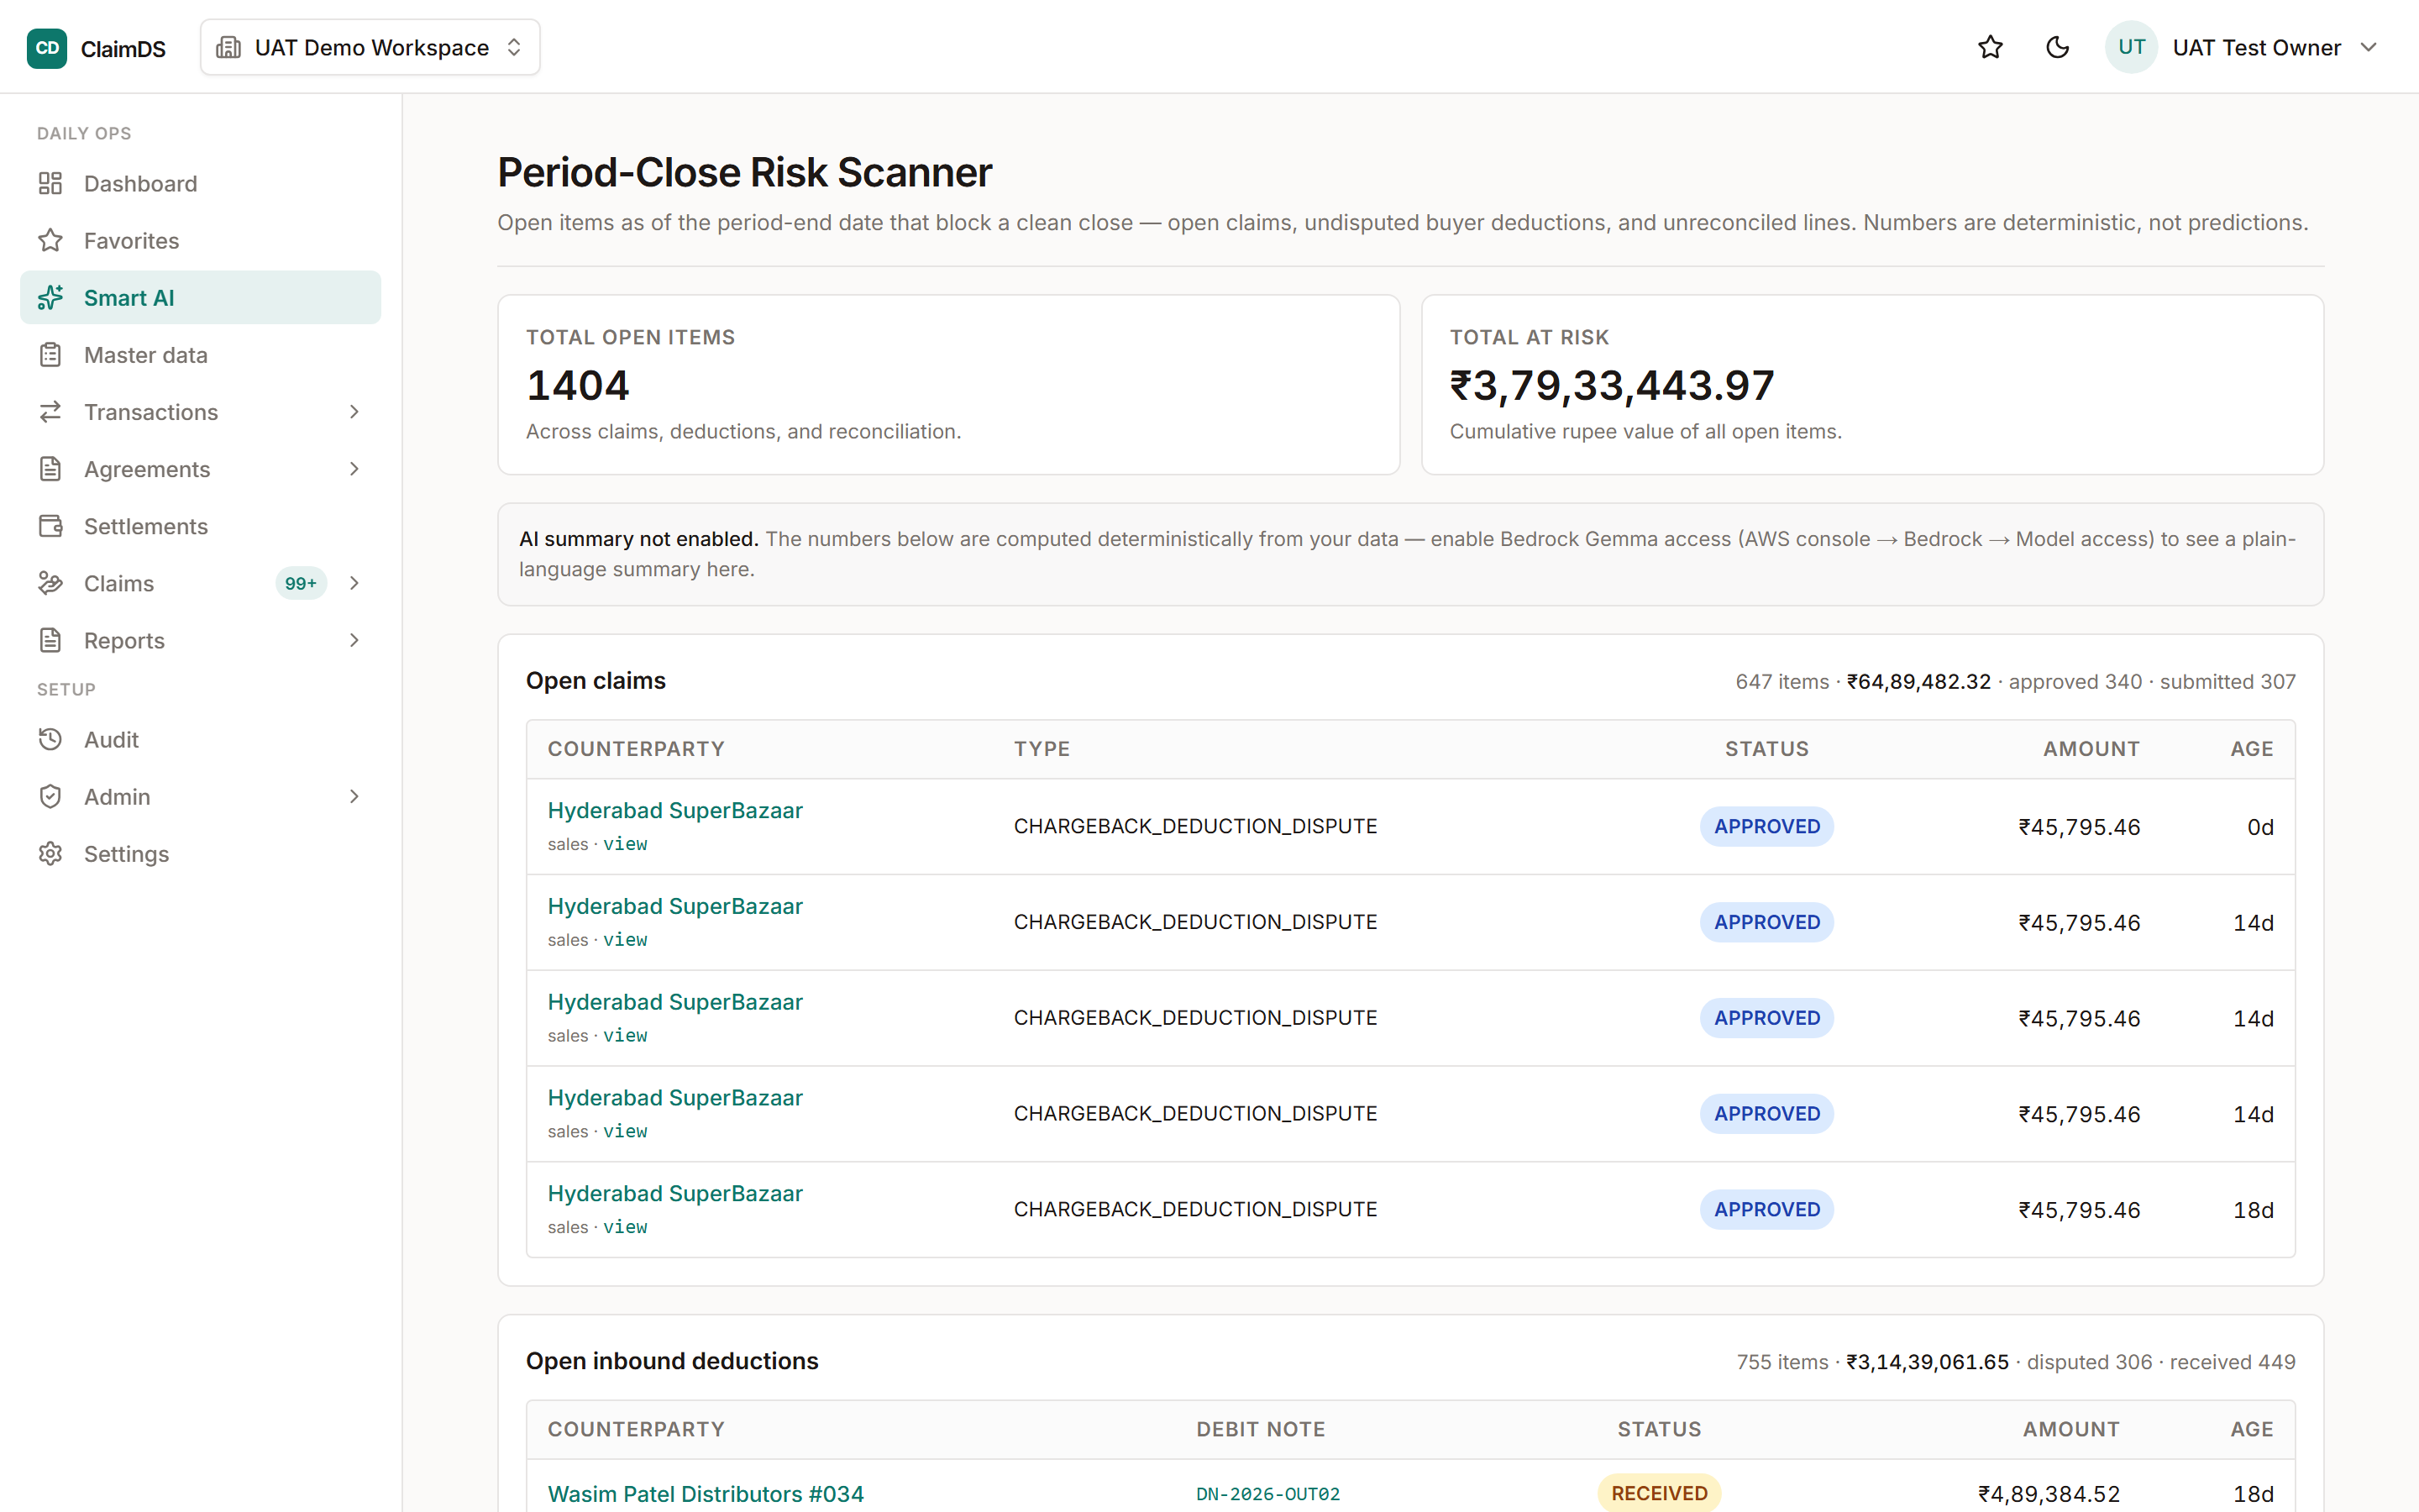Viewport: 2419px width, 1512px height.
Task: Expand the Claims submenu chevron
Action: [x=354, y=582]
